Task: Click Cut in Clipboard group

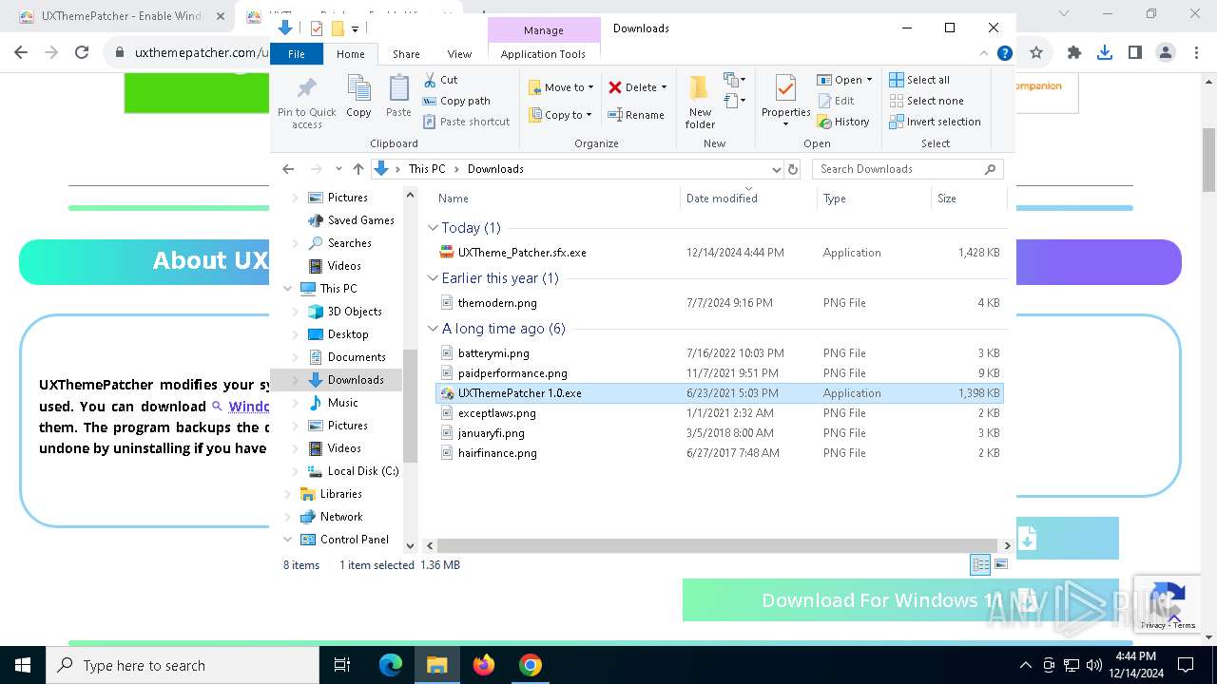Action: click(x=440, y=80)
